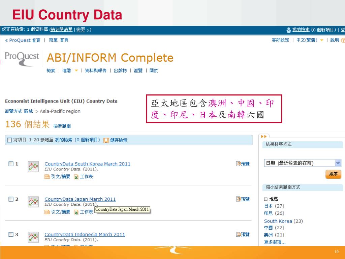This screenshot has height=259, width=345.
Task: Click the help question mark icon
Action: tap(343, 40)
